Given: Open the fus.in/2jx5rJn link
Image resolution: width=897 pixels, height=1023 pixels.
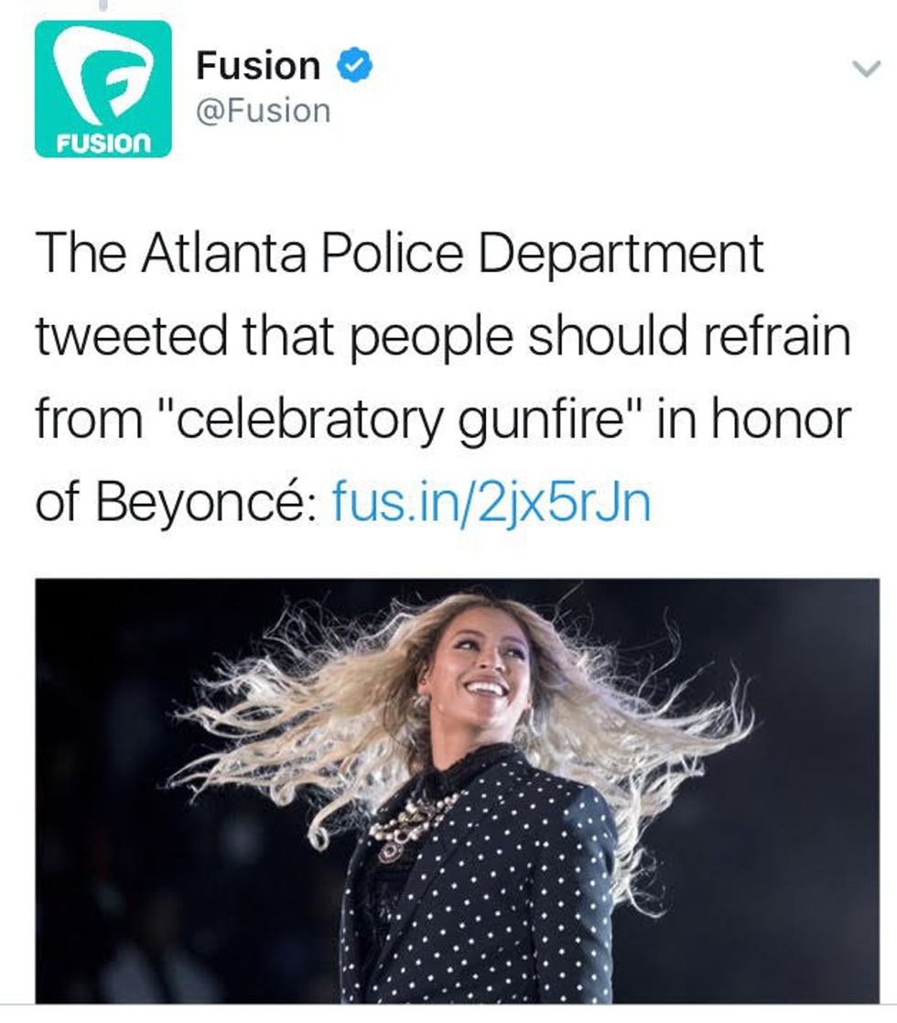Looking at the screenshot, I should 492,502.
